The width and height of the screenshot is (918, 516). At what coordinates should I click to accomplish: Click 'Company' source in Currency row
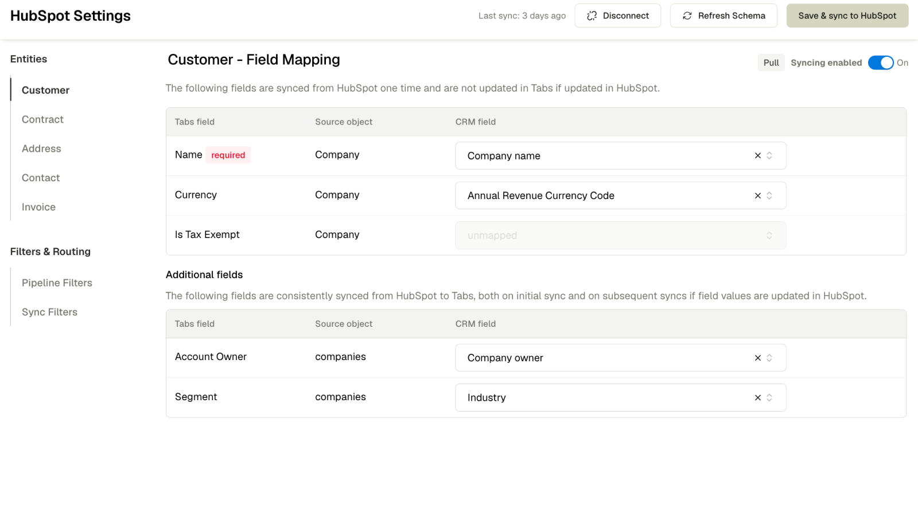point(337,195)
